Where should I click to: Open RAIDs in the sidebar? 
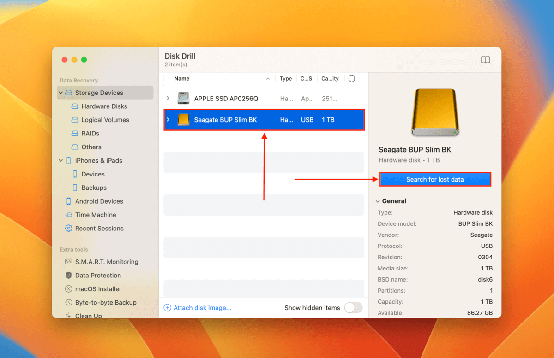coord(90,134)
